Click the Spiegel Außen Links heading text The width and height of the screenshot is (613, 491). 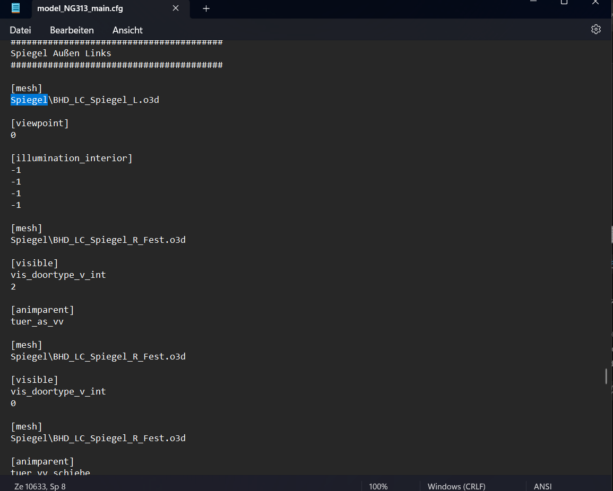61,53
